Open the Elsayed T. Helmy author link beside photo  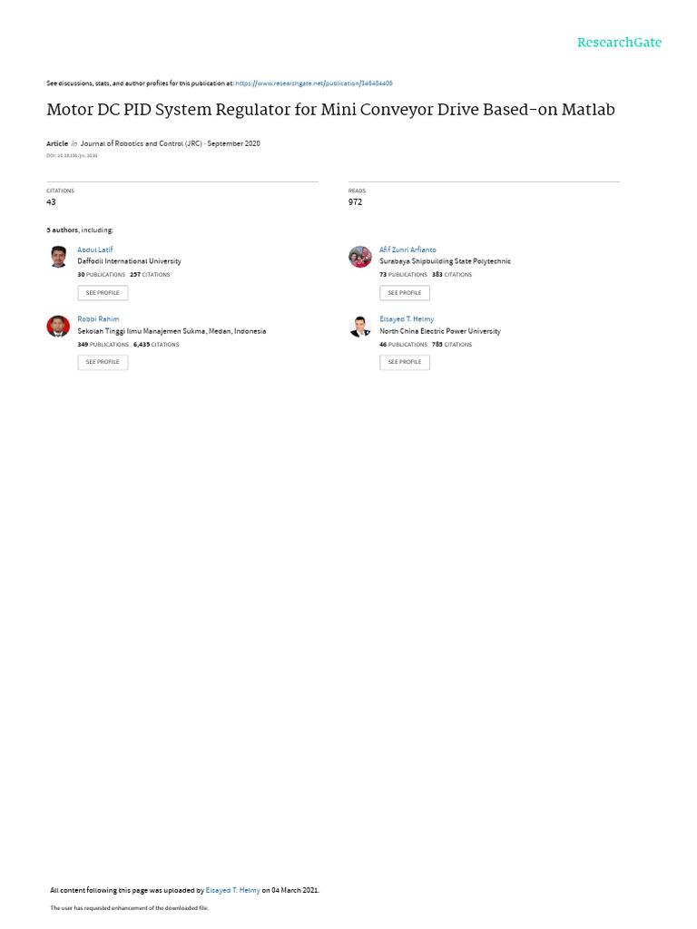[x=407, y=318]
